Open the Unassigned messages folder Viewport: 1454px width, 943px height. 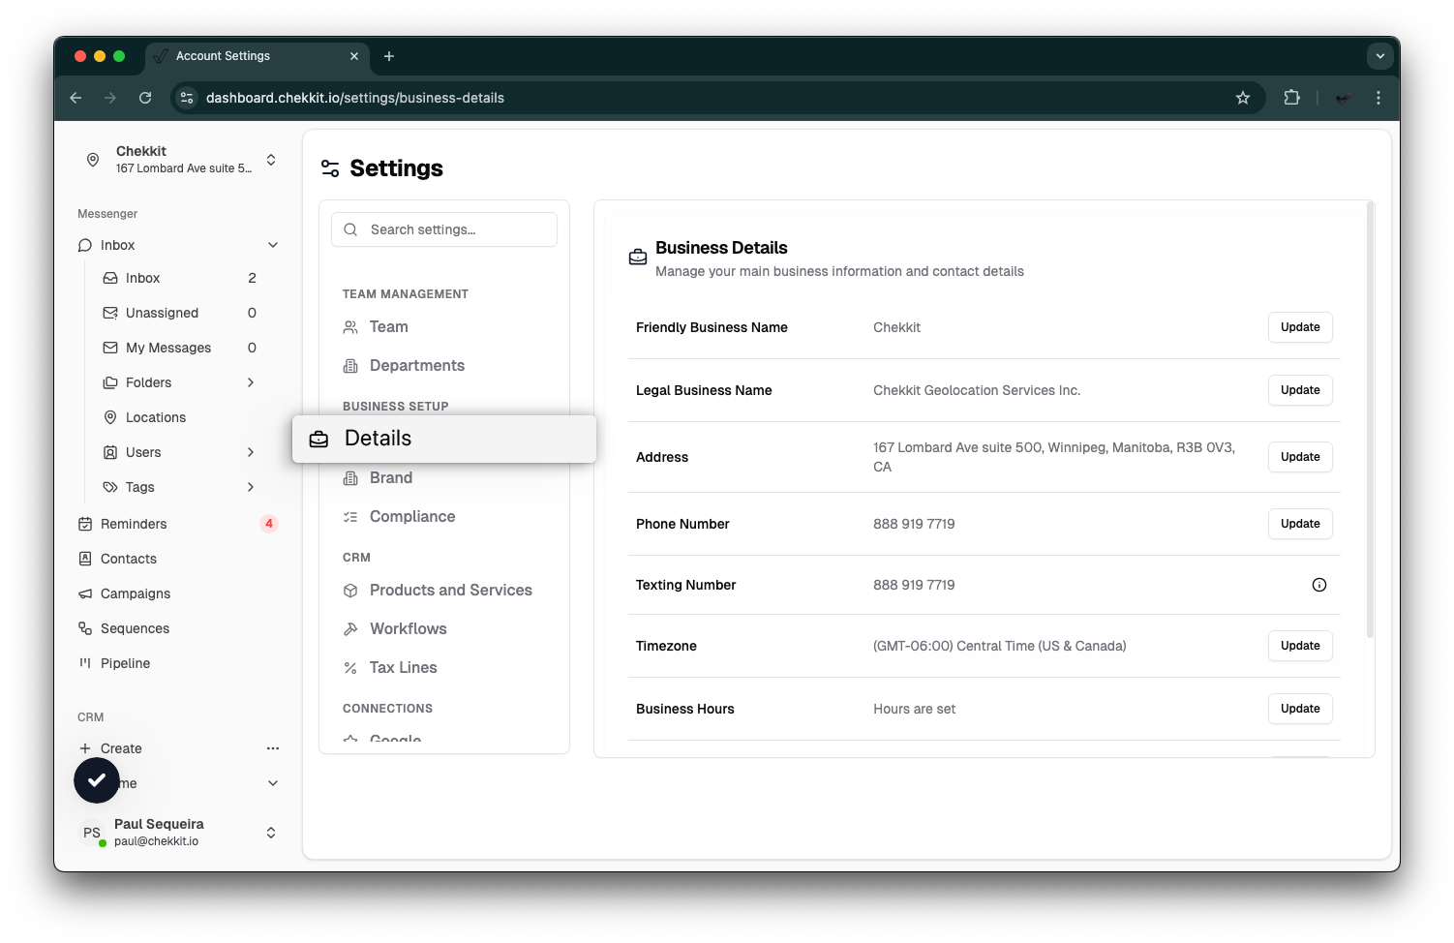click(x=180, y=313)
